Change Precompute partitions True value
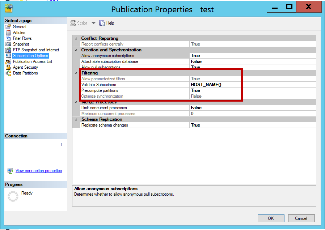 253,90
